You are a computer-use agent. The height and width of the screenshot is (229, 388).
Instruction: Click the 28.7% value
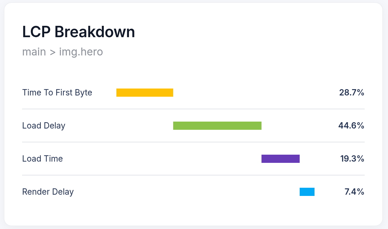coord(352,93)
